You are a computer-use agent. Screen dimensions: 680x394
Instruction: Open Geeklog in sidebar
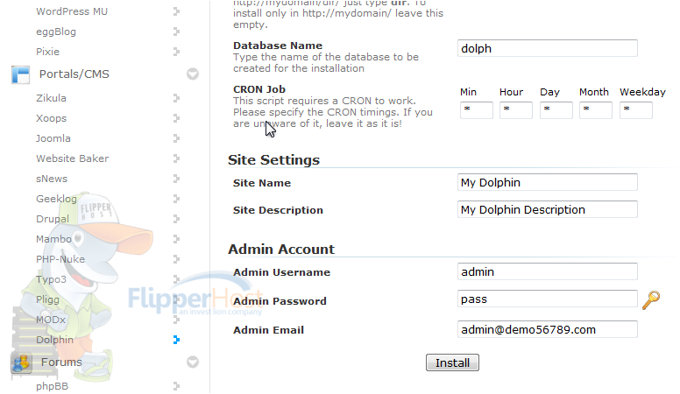[x=56, y=199]
